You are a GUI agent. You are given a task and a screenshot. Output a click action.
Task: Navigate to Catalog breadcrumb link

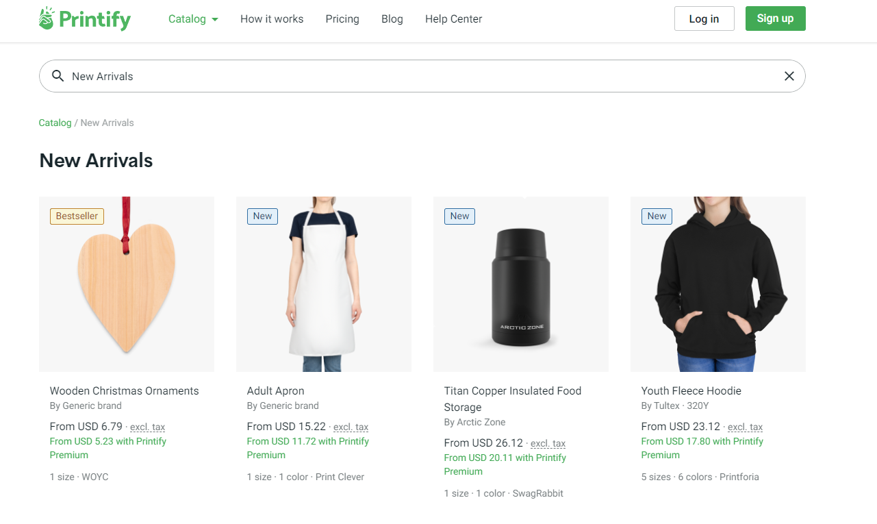(x=55, y=123)
